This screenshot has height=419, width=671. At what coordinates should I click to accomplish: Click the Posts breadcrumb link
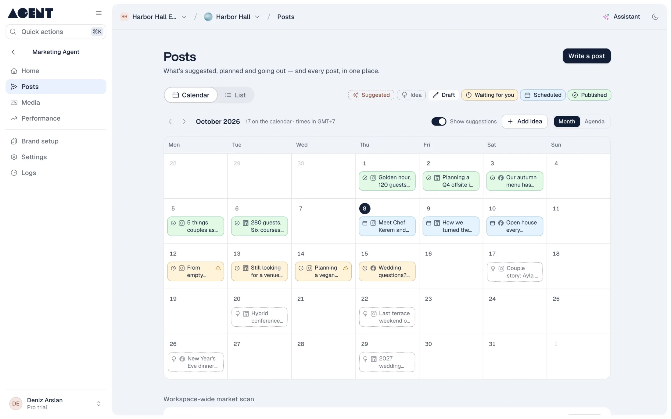[x=286, y=17]
